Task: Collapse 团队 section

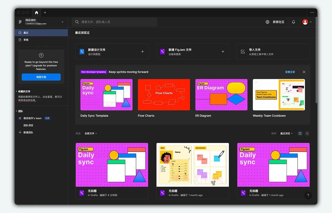Action: [17, 111]
